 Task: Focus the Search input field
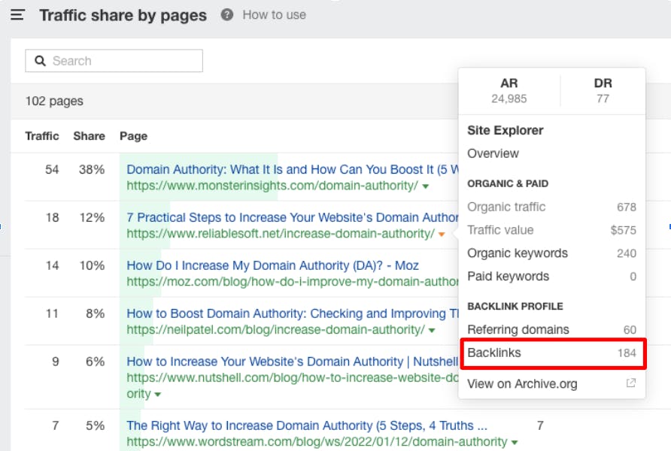(x=114, y=61)
